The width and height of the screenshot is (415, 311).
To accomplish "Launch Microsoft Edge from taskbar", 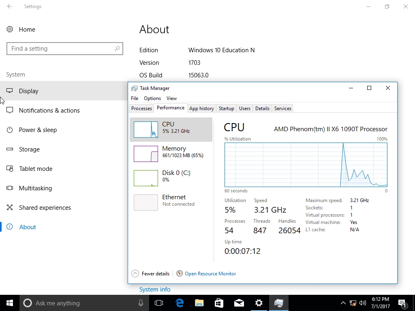I will pyautogui.click(x=180, y=303).
